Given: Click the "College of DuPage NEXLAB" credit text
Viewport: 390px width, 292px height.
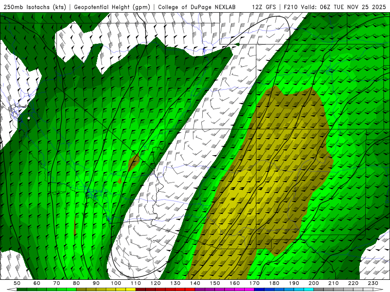Looking at the screenshot, I should (197, 7).
